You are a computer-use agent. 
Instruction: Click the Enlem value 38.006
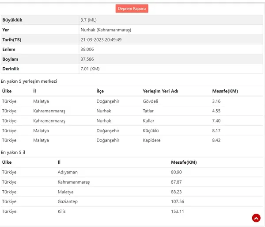pos(87,50)
